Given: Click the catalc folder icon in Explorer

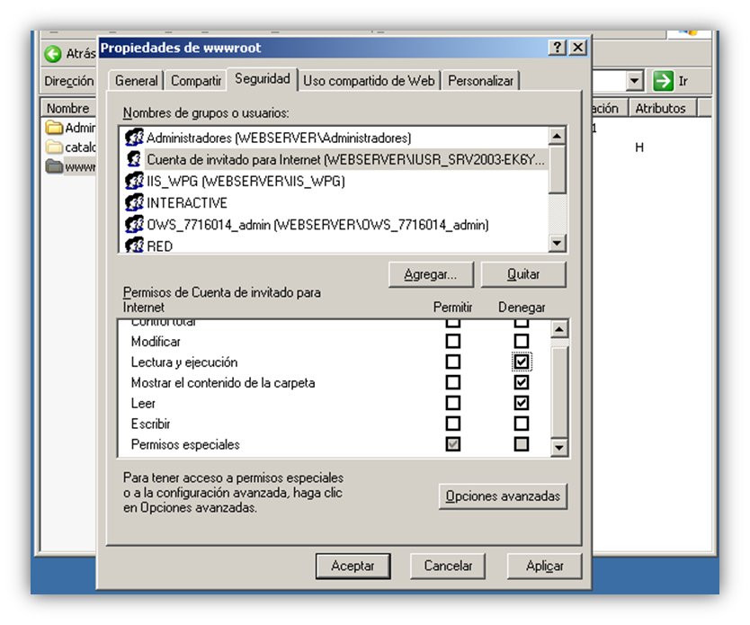Looking at the screenshot, I should click(x=54, y=147).
